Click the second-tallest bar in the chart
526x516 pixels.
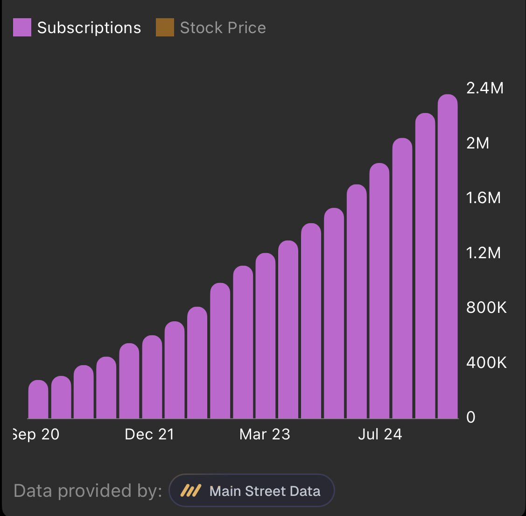click(x=425, y=266)
